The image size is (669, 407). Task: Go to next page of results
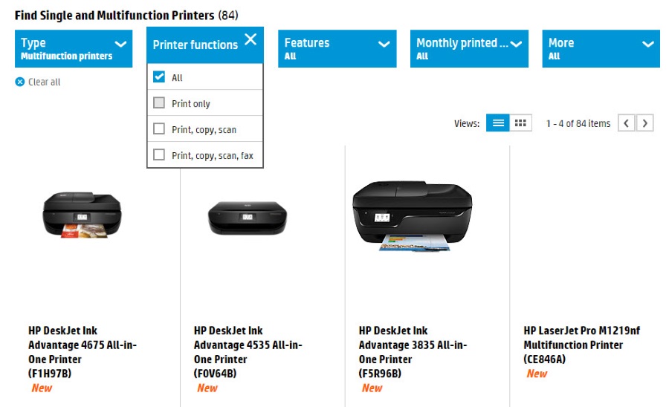pos(645,123)
